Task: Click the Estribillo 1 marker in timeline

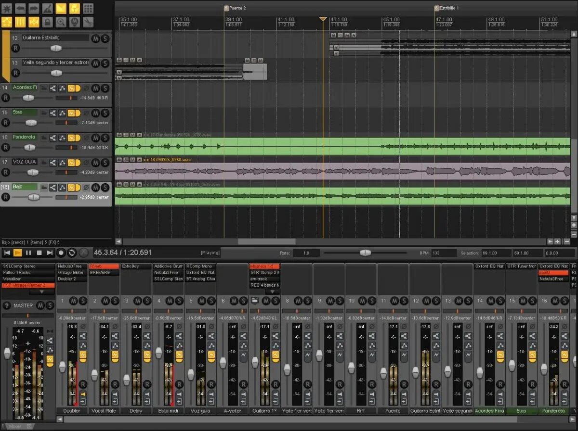Action: click(x=447, y=8)
